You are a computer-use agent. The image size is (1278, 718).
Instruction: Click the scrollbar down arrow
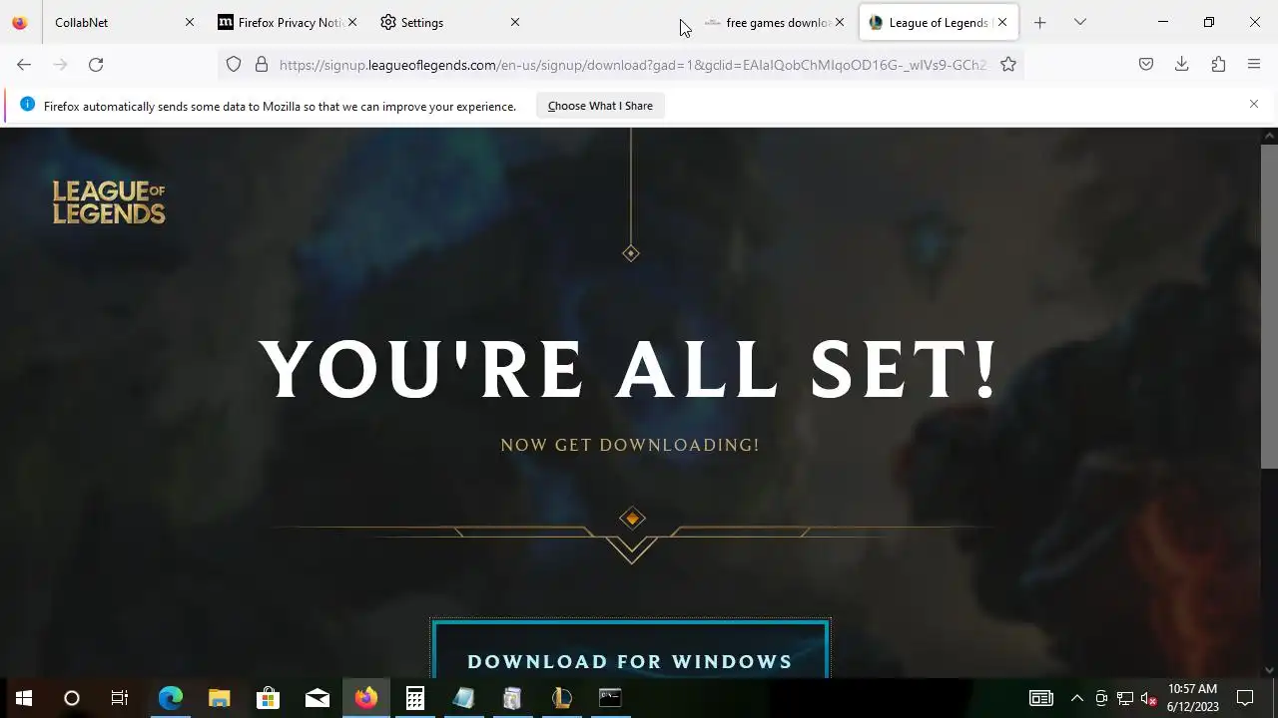coord(1269,670)
